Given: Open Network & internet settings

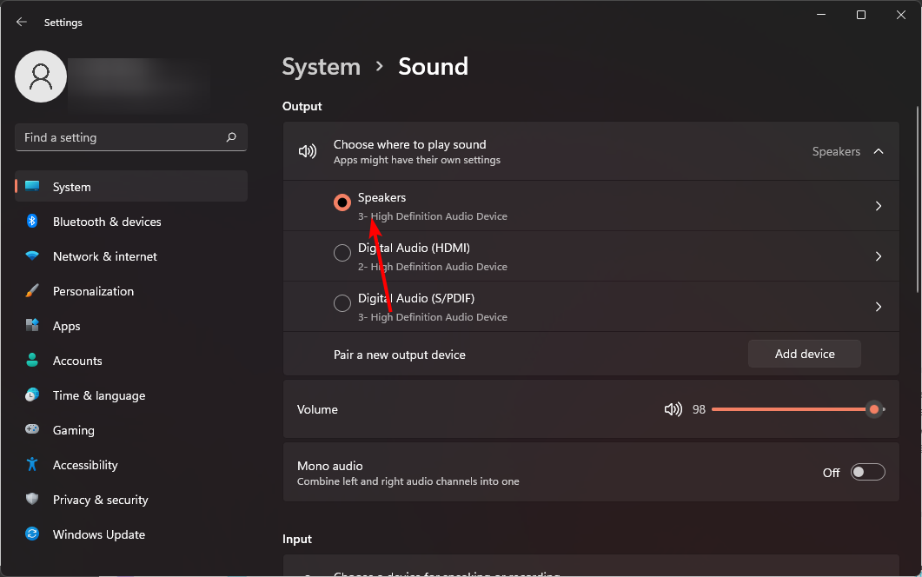Looking at the screenshot, I should point(32,256).
